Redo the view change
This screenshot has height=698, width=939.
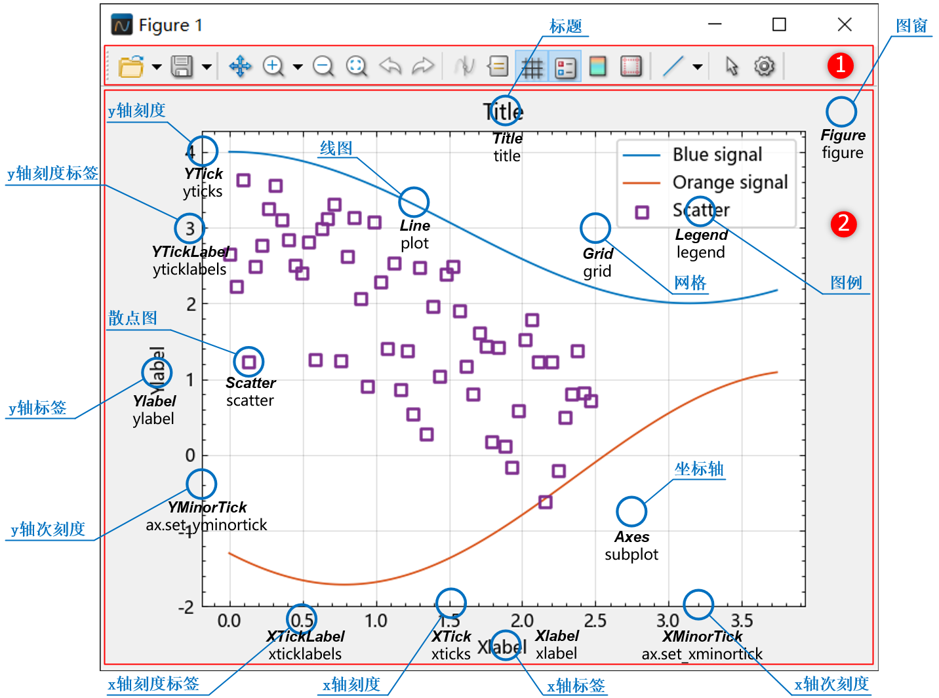coord(423,66)
